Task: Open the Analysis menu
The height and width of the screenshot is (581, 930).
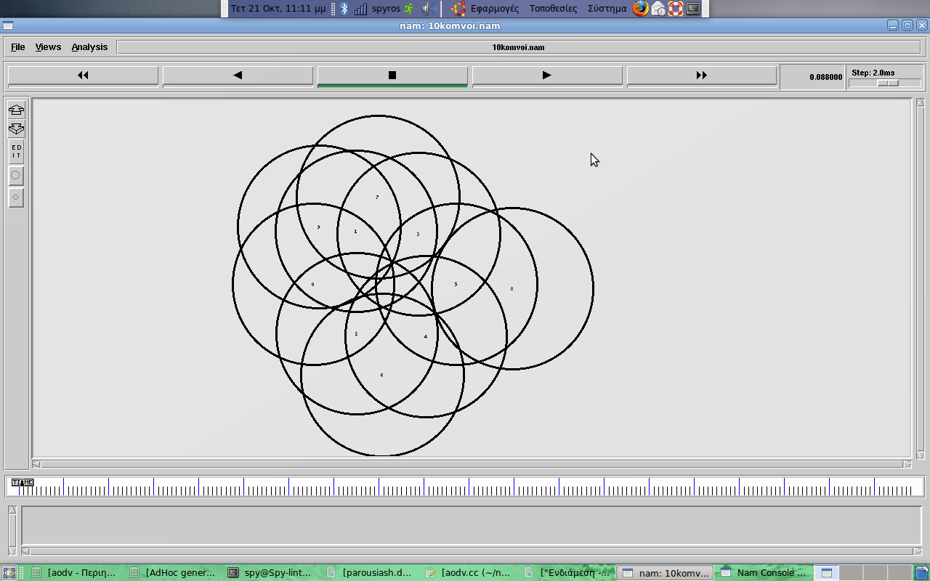Action: point(89,47)
